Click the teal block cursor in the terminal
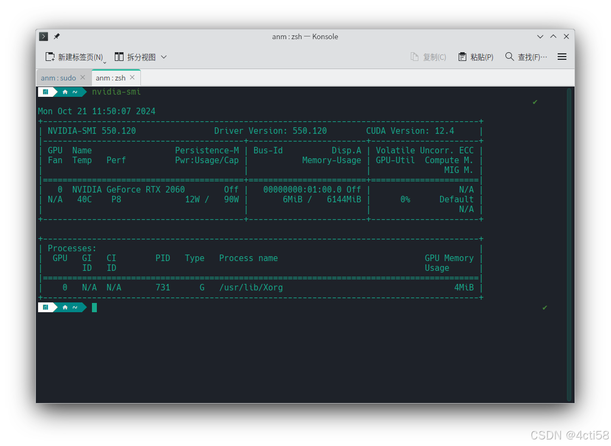Viewport: 611px width, 446px height. click(x=94, y=307)
